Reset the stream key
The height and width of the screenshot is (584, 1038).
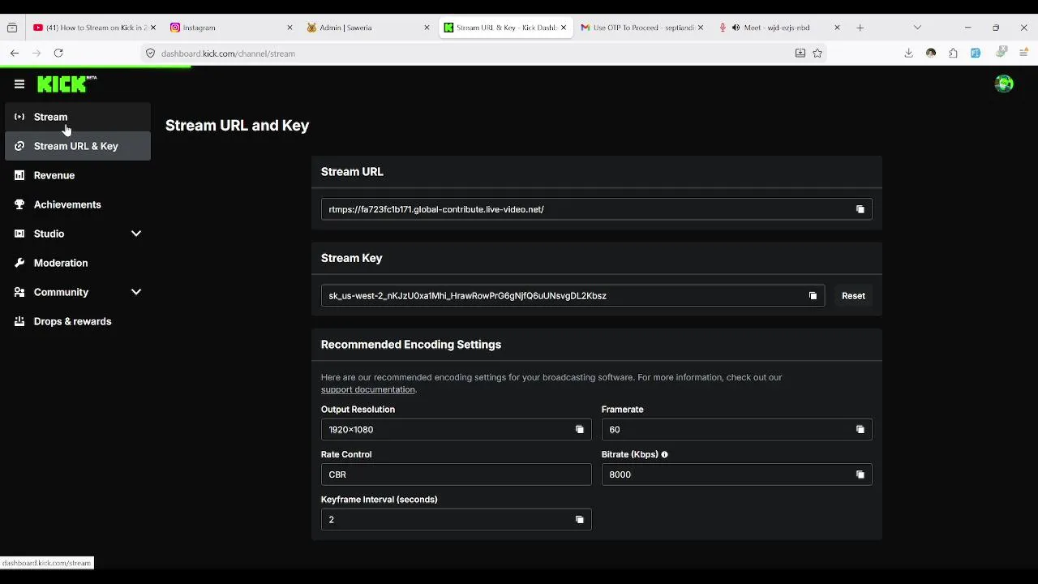click(x=853, y=296)
